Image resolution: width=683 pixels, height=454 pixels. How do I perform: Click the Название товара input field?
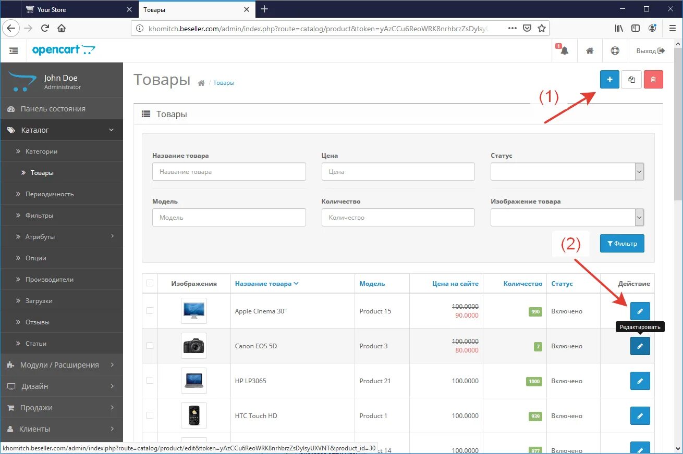(x=229, y=171)
